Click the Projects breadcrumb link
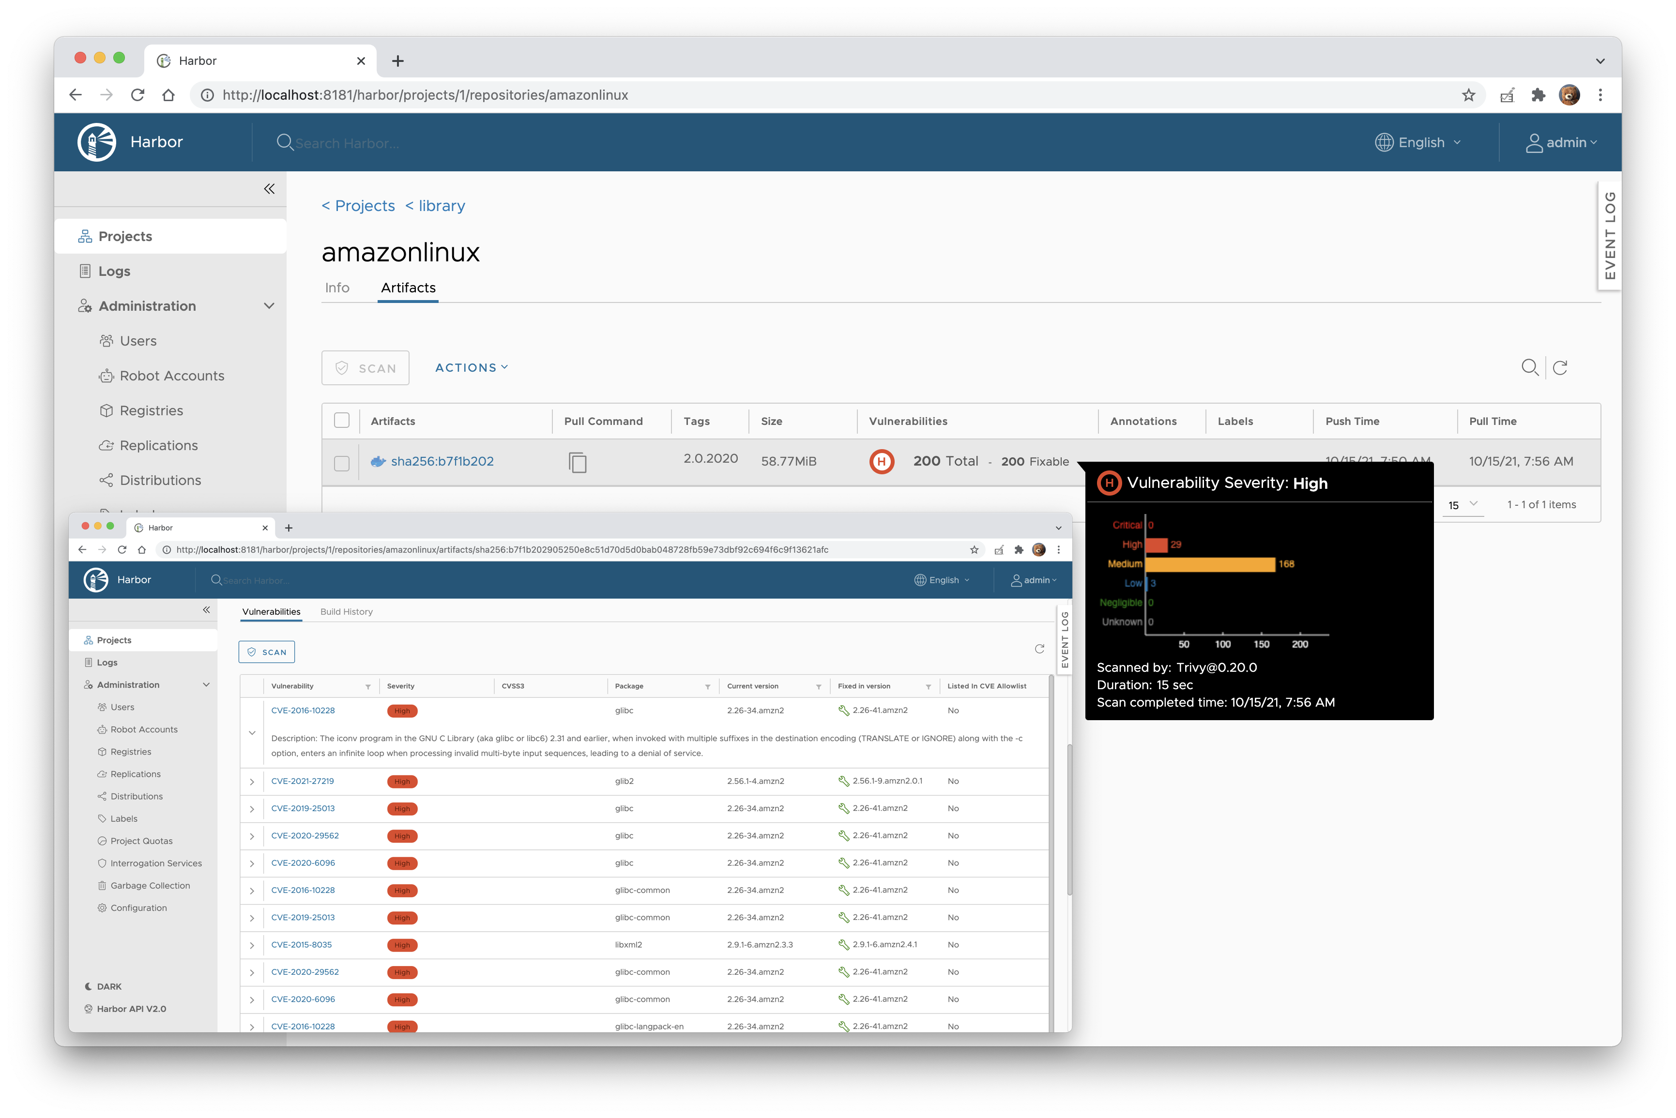 [362, 206]
